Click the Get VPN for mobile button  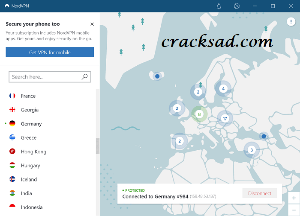pyautogui.click(x=50, y=52)
